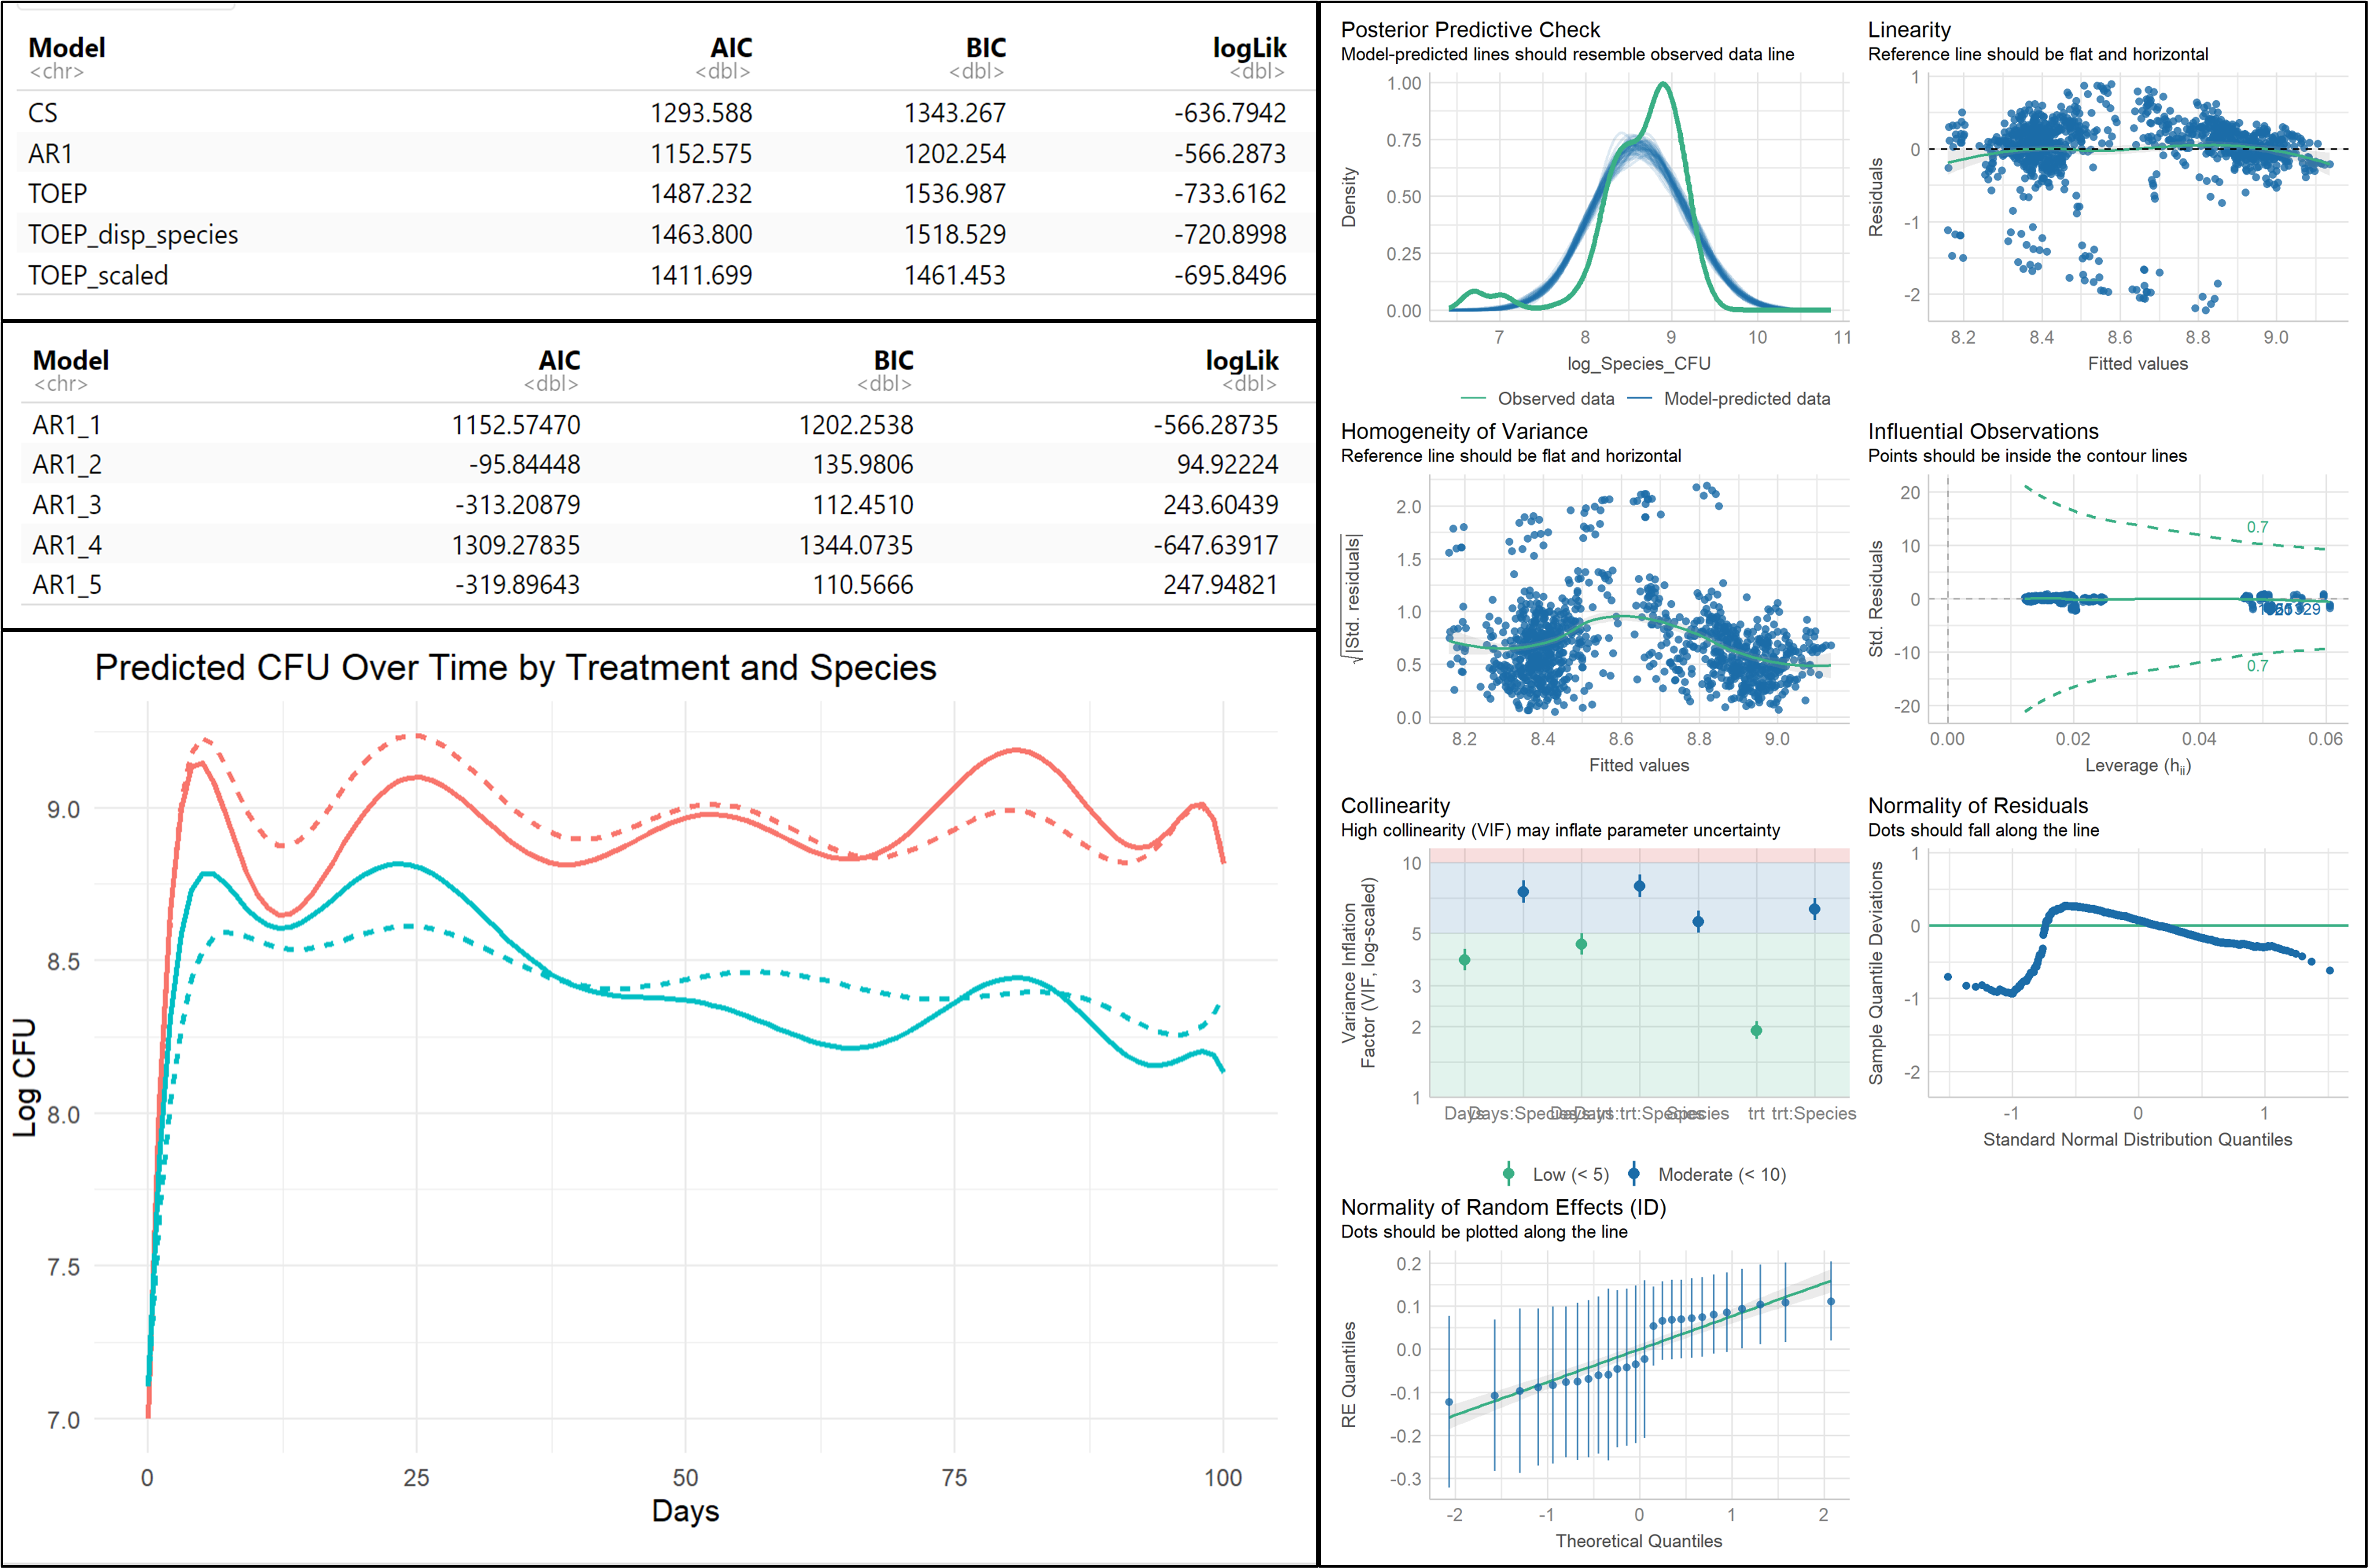Click the CS model name cell

tap(43, 113)
